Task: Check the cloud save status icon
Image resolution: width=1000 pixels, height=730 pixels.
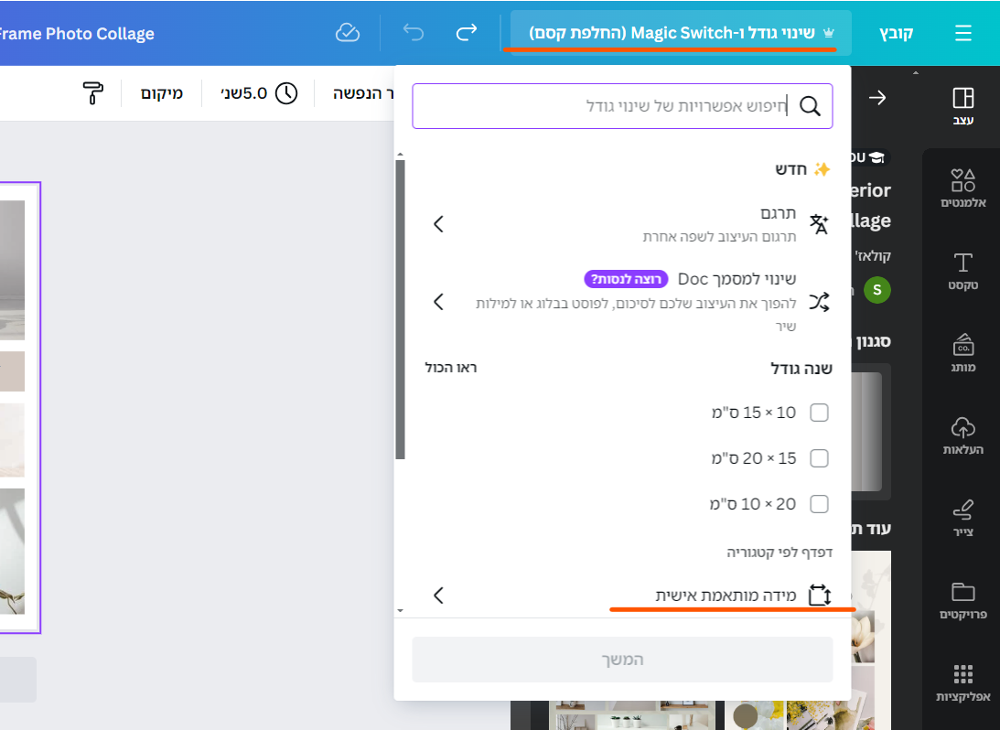Action: [348, 33]
